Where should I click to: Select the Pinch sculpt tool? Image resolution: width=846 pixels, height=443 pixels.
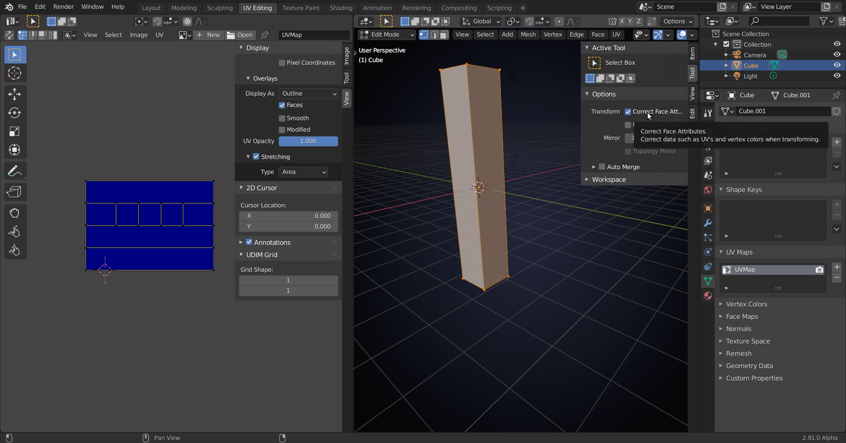[x=15, y=250]
